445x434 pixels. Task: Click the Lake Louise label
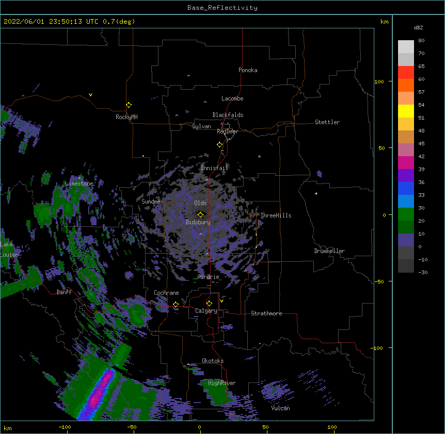[x=9, y=249]
